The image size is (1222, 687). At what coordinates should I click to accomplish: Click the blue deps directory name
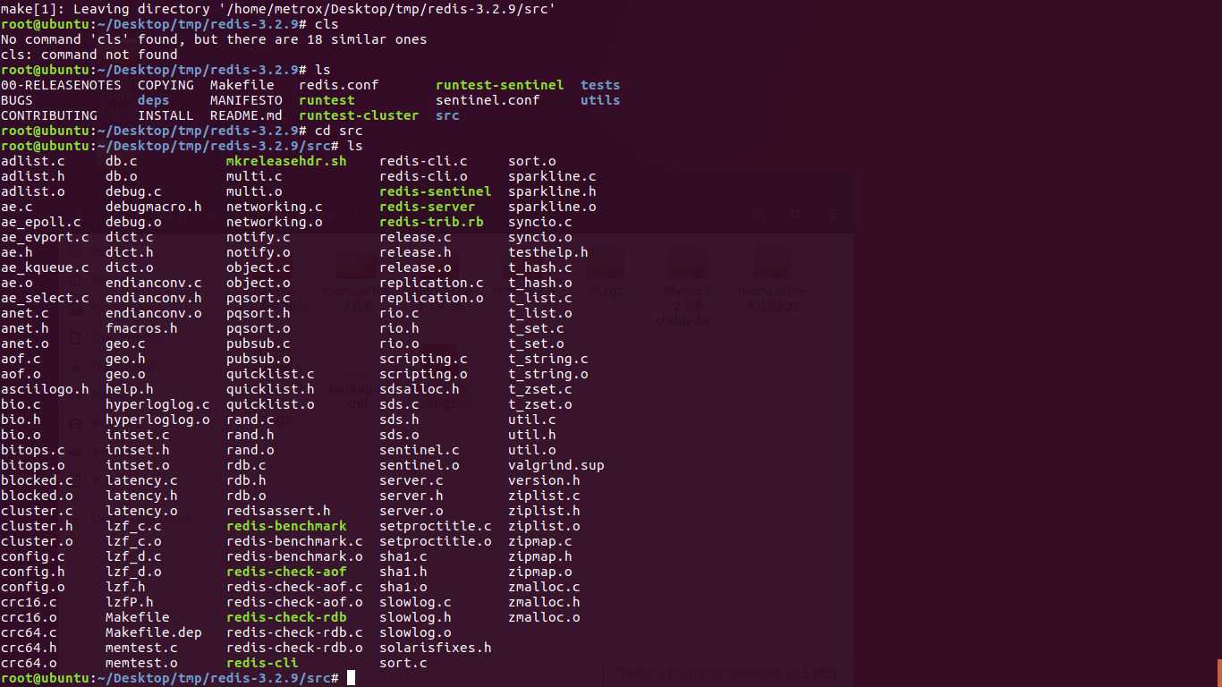tap(154, 100)
